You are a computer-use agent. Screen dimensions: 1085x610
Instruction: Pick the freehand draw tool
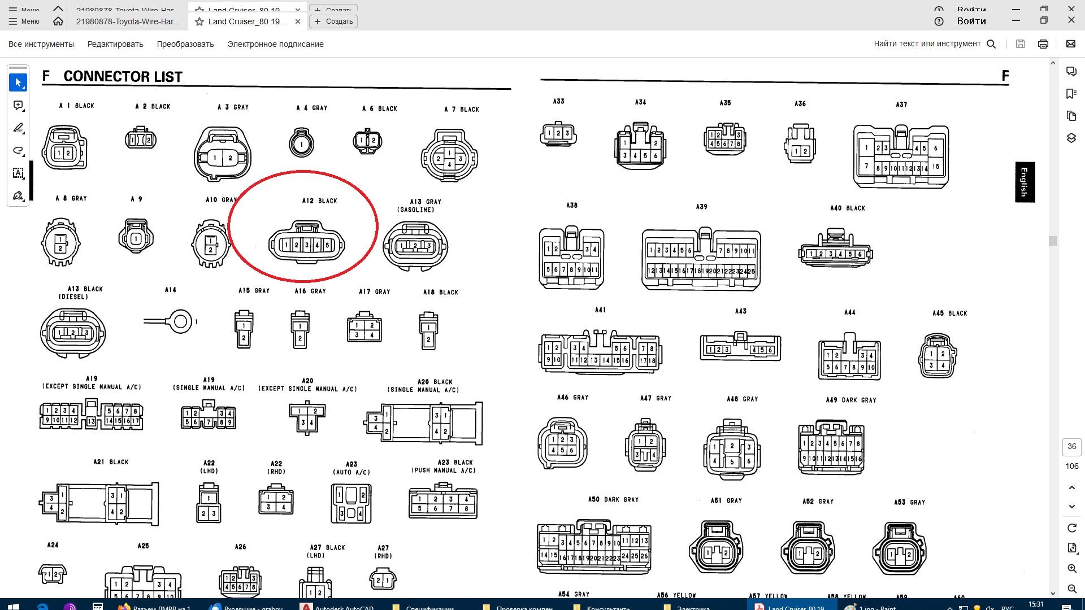(x=18, y=151)
